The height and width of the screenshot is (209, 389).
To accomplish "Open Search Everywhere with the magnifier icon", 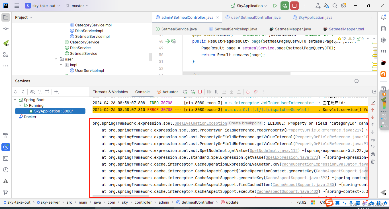I will (335, 5).
